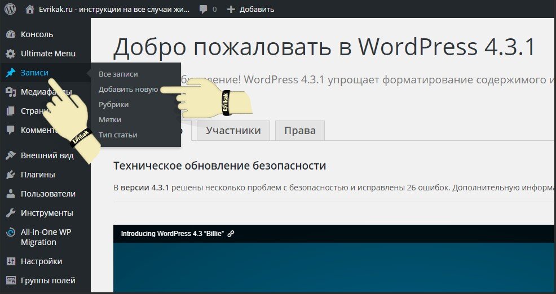Open Рубрики from the submenu
The image size is (556, 294).
coord(113,105)
